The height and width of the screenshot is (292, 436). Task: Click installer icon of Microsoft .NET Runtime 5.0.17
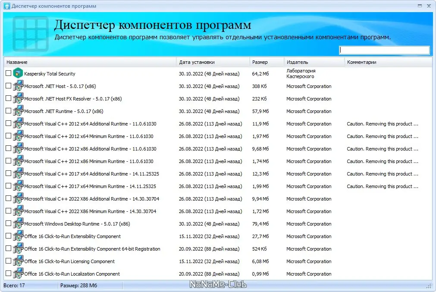pyautogui.click(x=18, y=111)
